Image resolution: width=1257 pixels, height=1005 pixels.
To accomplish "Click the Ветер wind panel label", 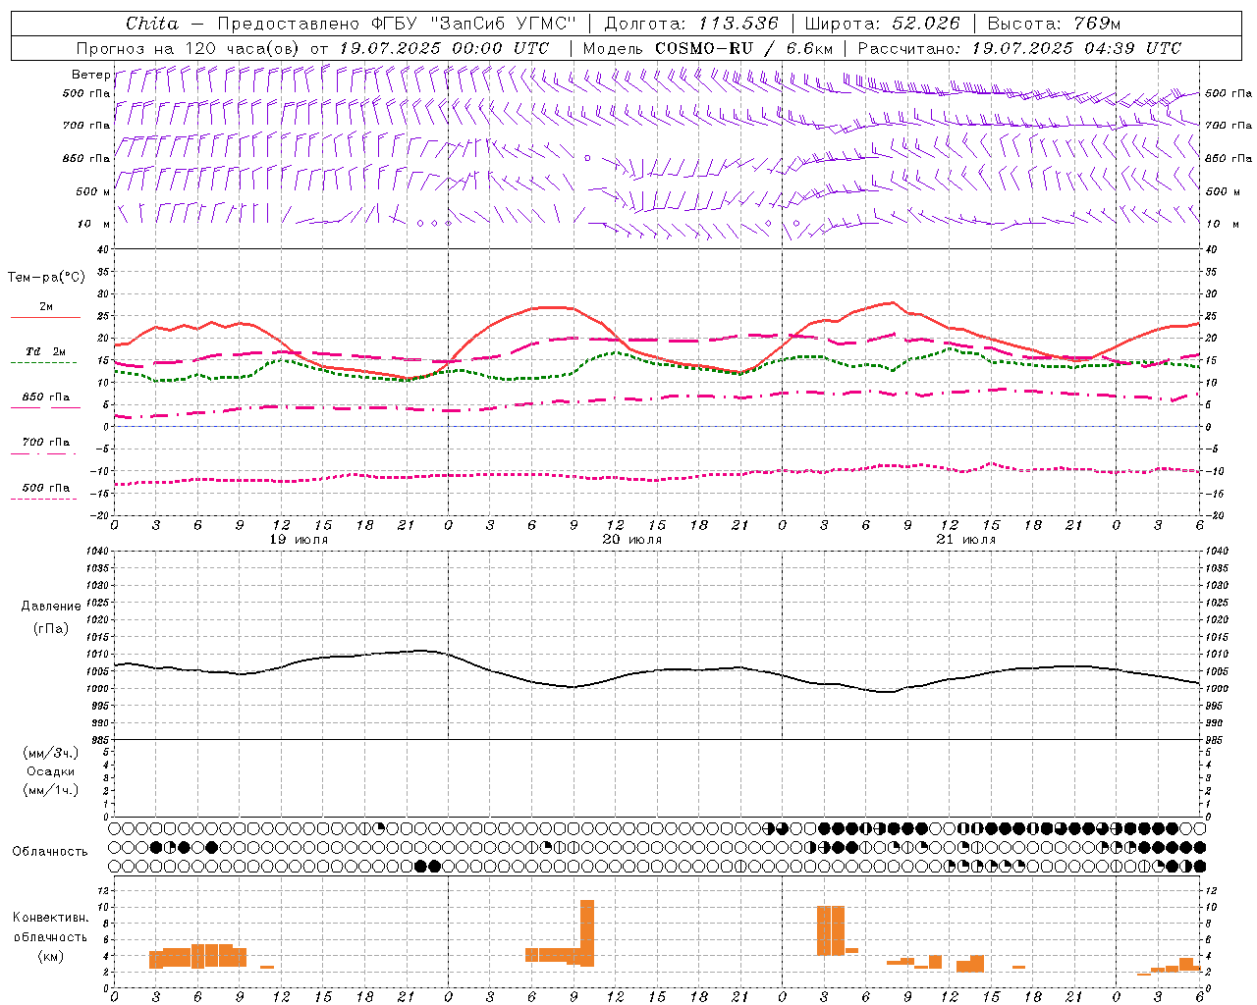I will (90, 75).
